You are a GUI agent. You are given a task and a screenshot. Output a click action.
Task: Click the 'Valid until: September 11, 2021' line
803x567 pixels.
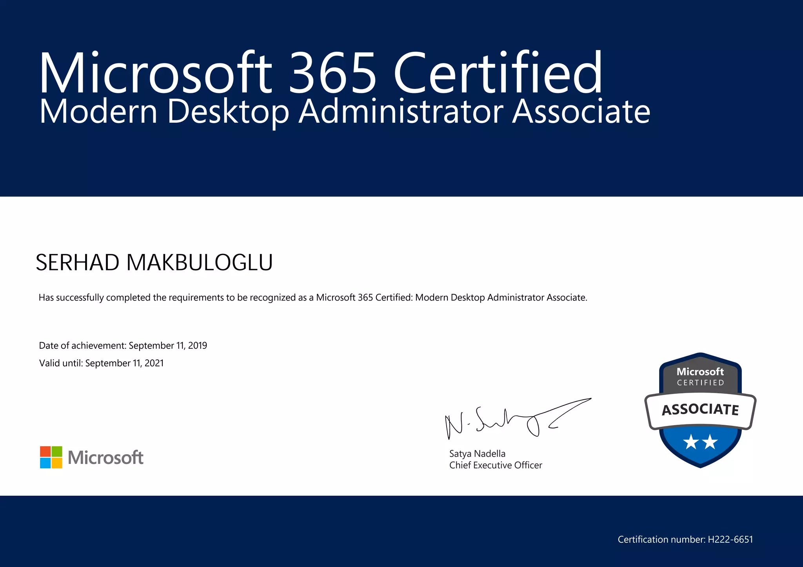(101, 363)
